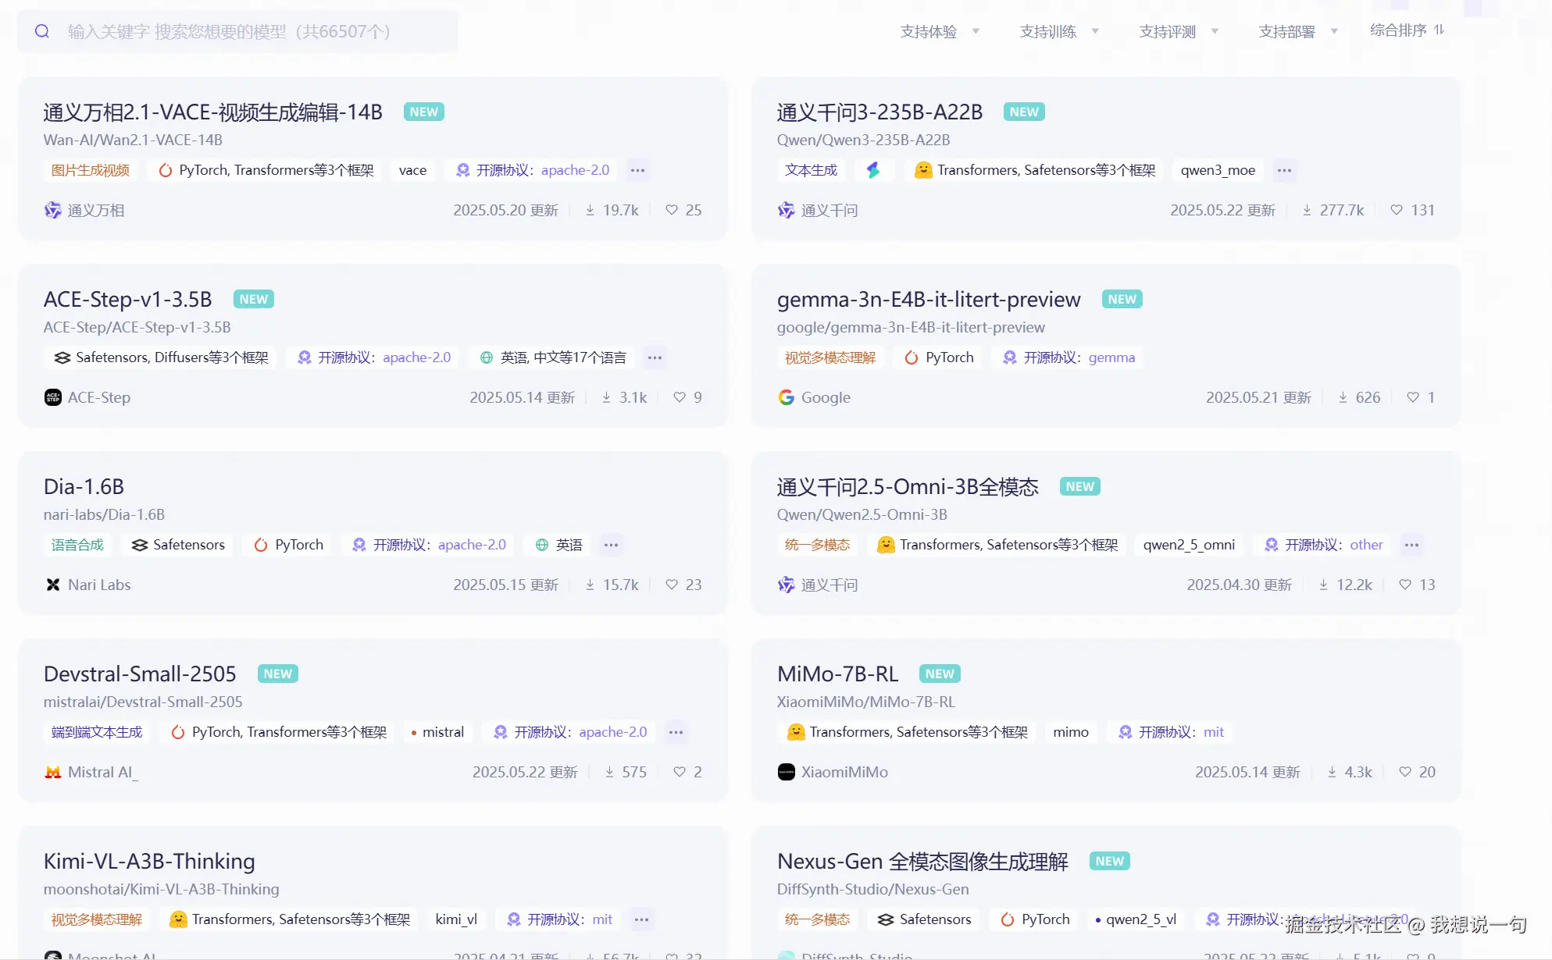Click the mimo tag on MiMo-7B-RL card
Image resolution: width=1552 pixels, height=960 pixels.
pyautogui.click(x=1071, y=732)
